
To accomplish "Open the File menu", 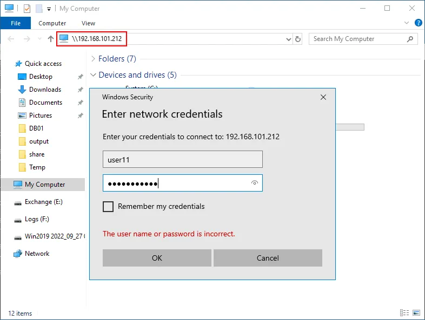I will pyautogui.click(x=16, y=23).
